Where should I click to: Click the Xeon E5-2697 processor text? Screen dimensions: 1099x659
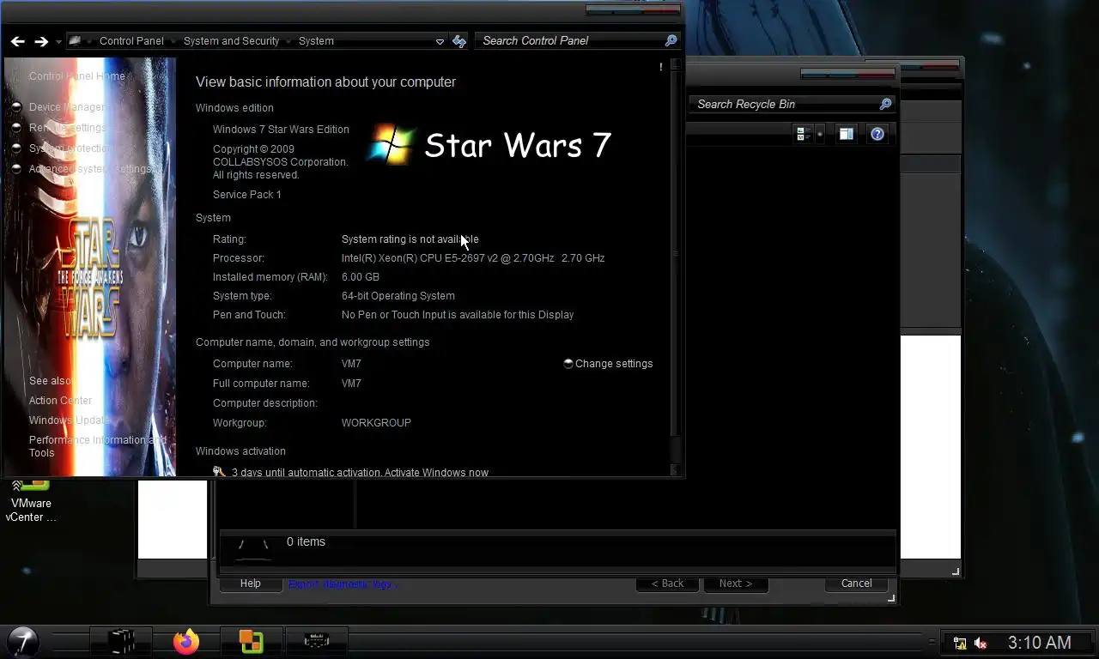pyautogui.click(x=472, y=258)
